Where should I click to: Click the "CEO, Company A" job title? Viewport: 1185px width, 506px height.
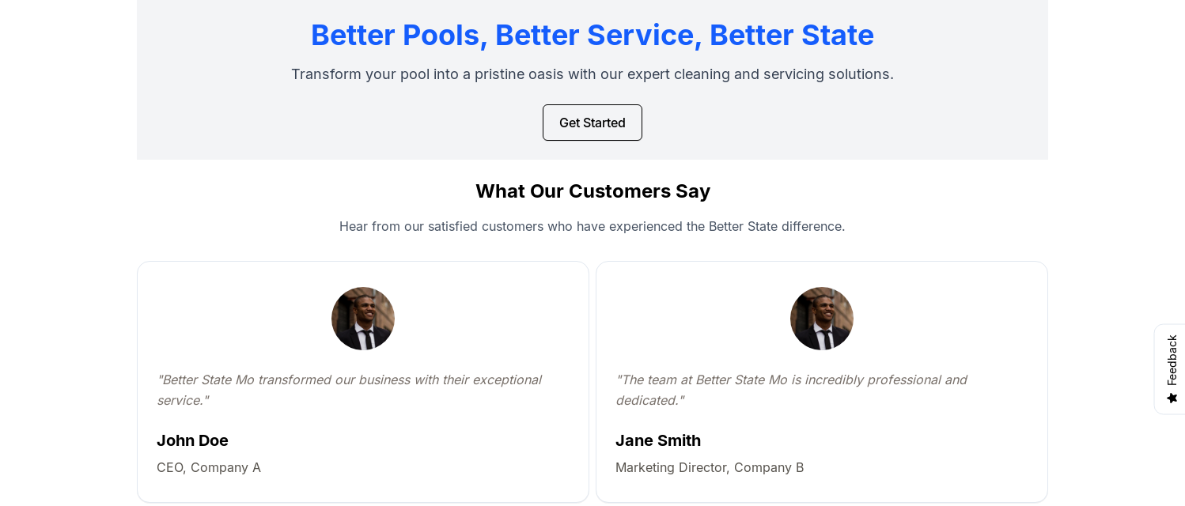209,467
